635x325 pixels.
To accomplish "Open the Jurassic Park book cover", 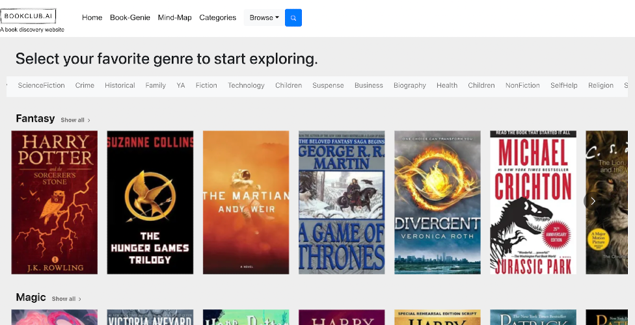I will pos(534,202).
